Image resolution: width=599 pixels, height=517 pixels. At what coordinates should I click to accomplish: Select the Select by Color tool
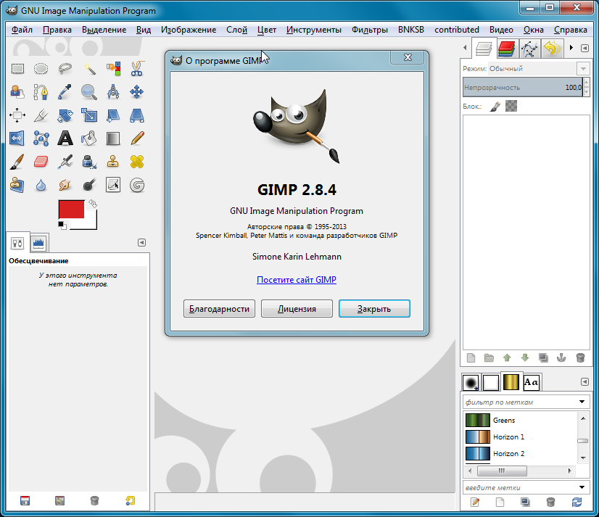coord(113,69)
